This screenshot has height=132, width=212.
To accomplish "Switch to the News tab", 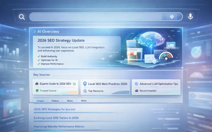I will [70, 101].
